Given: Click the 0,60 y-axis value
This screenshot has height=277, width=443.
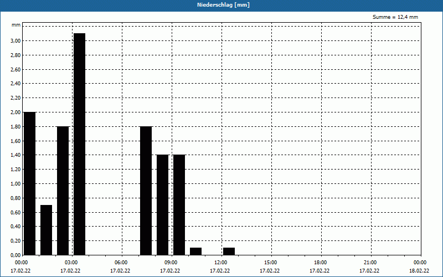Looking at the screenshot, I should pyautogui.click(x=16, y=213).
